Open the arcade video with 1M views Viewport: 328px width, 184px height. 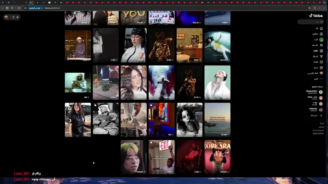point(161,120)
